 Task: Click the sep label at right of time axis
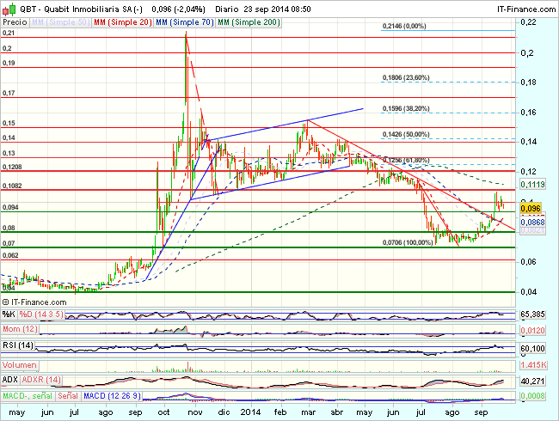pos(481,412)
